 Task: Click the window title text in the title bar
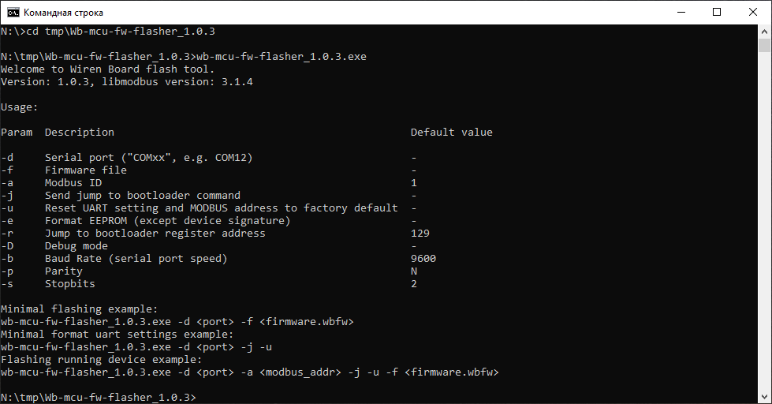[x=63, y=13]
